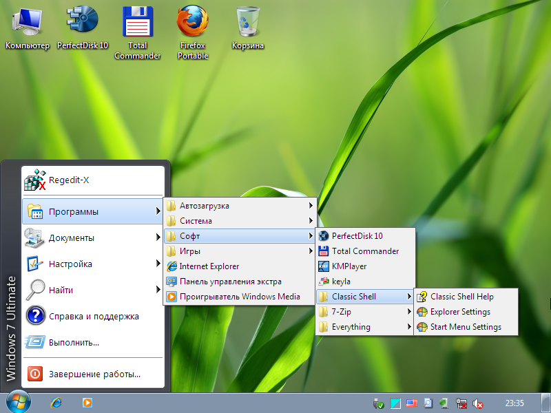
Task: Expand the Настройка submenu arrow
Action: (x=158, y=264)
